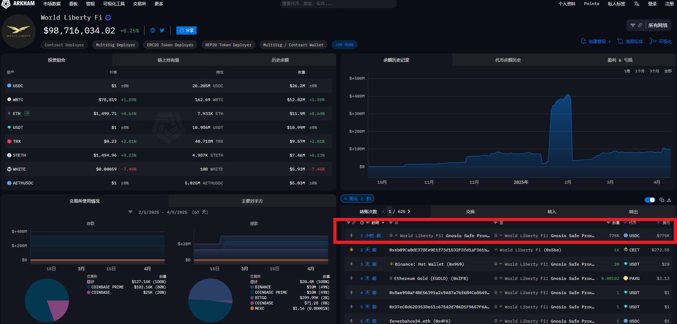This screenshot has height=324, width=677.
Task: Click the 创建警报 bell alert link
Action: pos(596,41)
